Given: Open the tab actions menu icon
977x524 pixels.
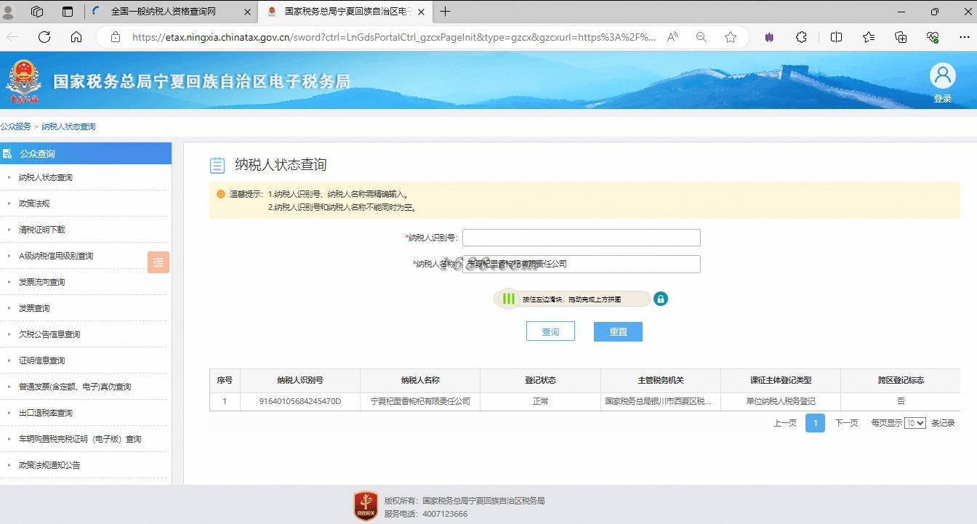Looking at the screenshot, I should coord(68,12).
